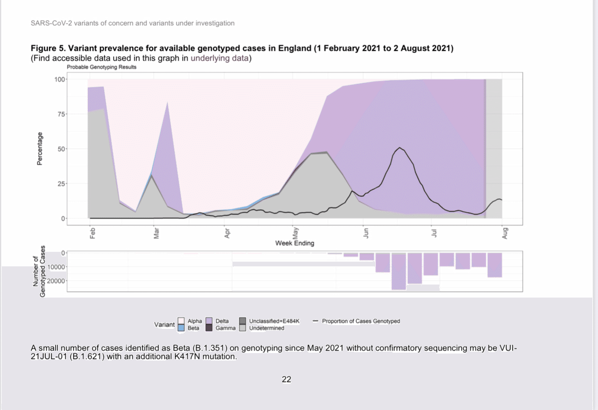Click the "Feb" x-axis tick label
598x410 pixels.
click(x=92, y=233)
